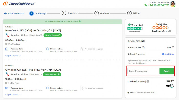Click info icon next to Total Price
Viewport: 179px width, 100px height.
tap(148, 81)
